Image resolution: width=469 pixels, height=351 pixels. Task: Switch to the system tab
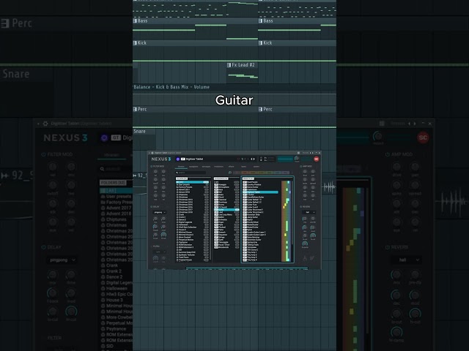(x=256, y=167)
